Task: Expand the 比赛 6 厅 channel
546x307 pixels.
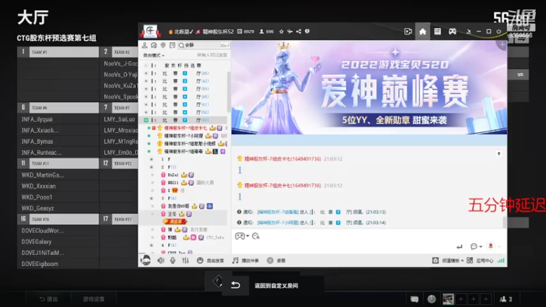Action: click(x=146, y=113)
